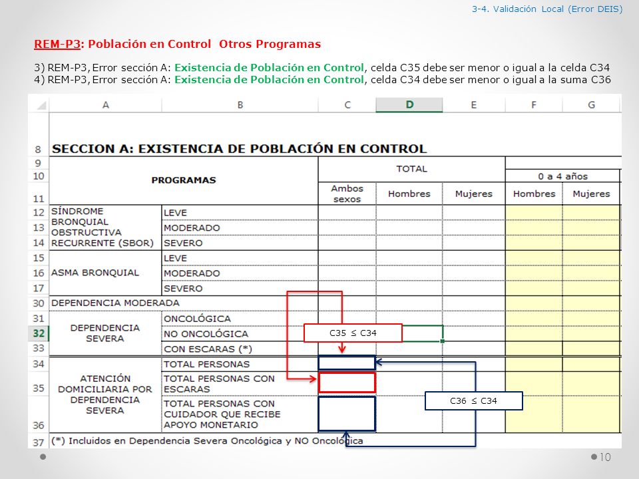Screen dimensions: 639x479
Task: Click 'Hombres' heading under TOTAL
Action: coord(409,194)
